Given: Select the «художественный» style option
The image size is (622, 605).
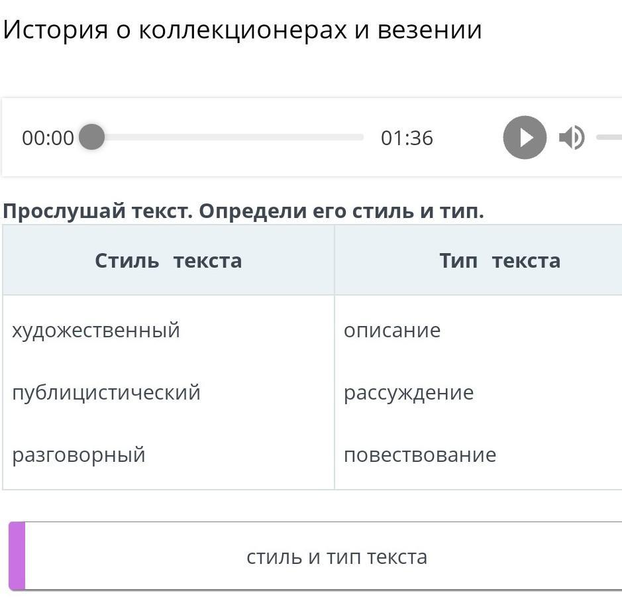Looking at the screenshot, I should [x=96, y=330].
